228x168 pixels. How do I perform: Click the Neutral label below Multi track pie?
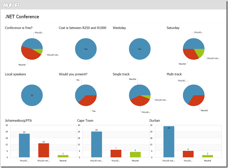tap(204, 110)
